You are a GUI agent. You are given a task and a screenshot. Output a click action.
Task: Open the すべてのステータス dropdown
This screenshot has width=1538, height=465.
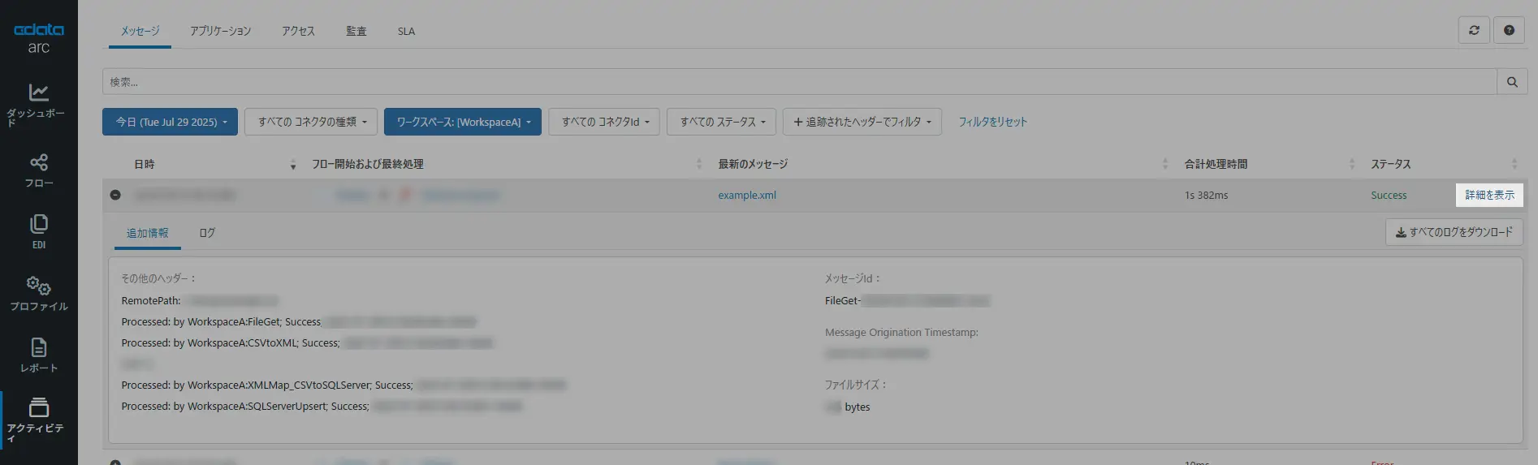point(721,122)
